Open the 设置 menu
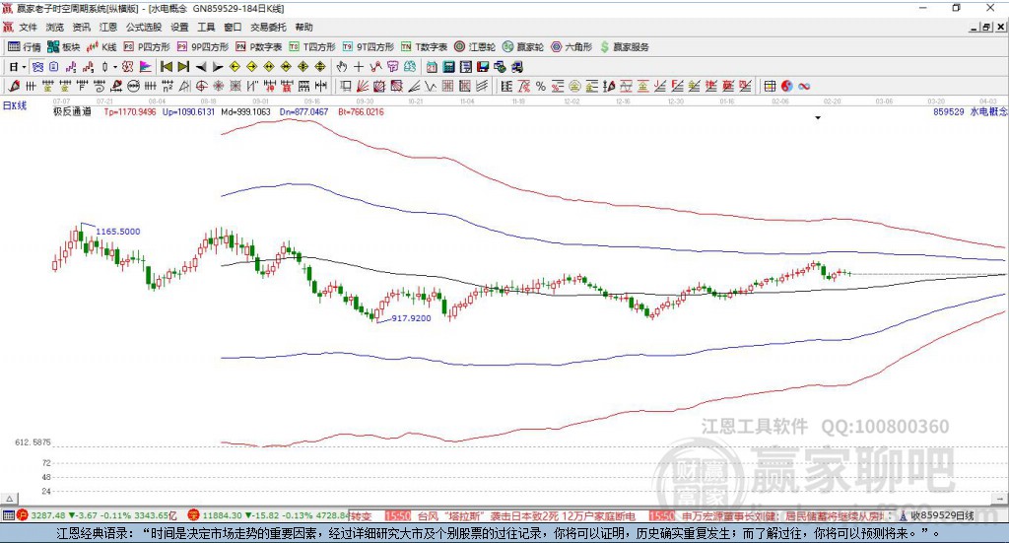This screenshot has height=543, width=1009. [x=179, y=27]
